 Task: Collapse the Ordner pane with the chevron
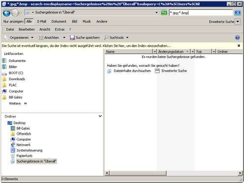(x=100, y=116)
